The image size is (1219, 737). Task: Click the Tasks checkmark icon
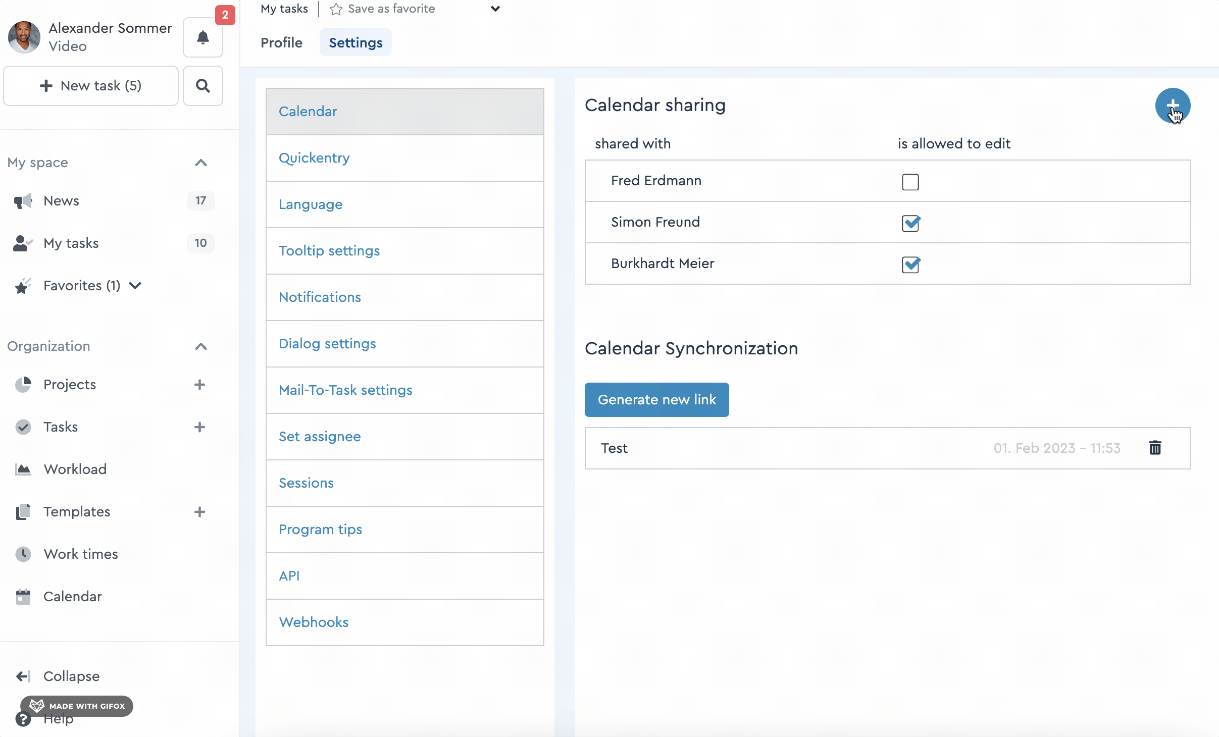click(23, 427)
